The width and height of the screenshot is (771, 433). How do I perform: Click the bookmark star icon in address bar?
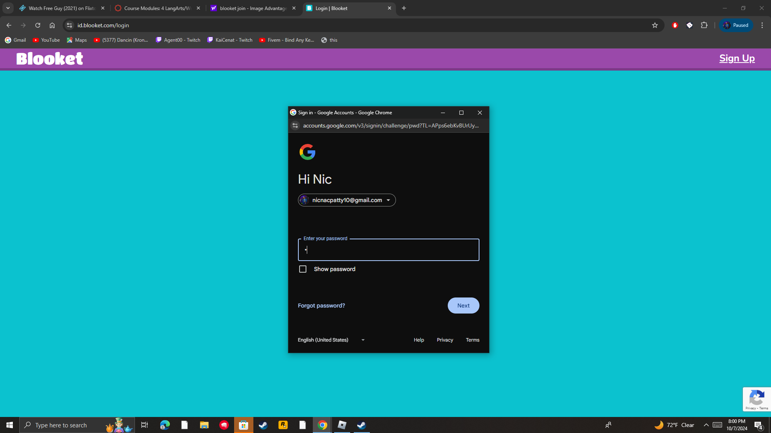655,25
